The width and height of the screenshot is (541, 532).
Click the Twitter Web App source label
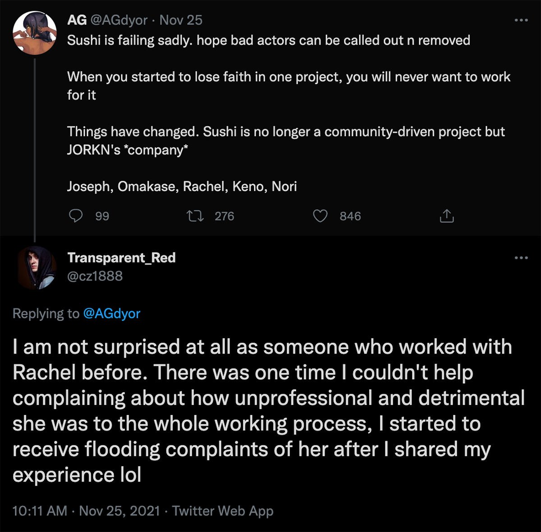[x=223, y=511]
